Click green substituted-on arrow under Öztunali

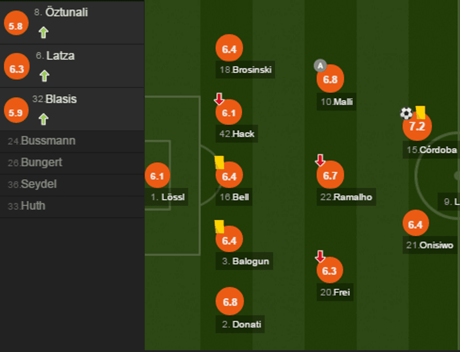(x=44, y=32)
